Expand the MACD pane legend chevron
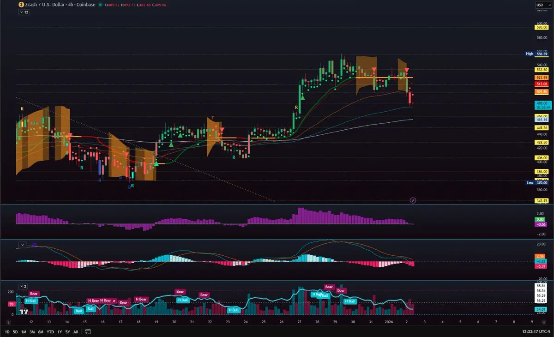The image size is (554, 337). coord(22,244)
